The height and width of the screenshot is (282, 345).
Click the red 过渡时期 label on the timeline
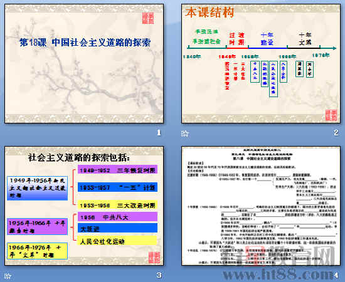click(x=236, y=38)
